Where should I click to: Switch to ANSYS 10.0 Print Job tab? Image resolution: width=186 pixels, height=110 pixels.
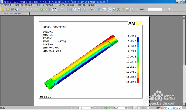tap(12, 14)
